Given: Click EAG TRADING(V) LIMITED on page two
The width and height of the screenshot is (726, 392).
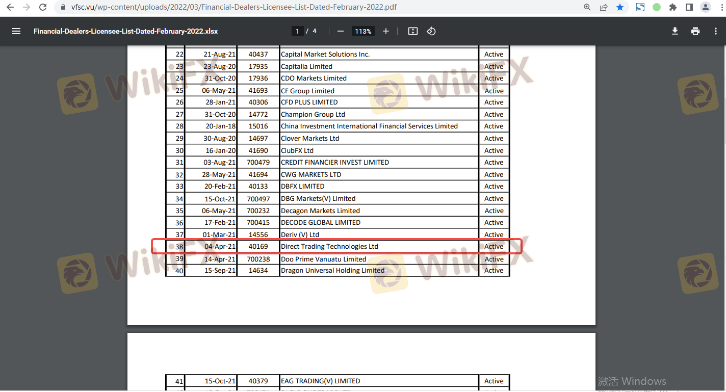Looking at the screenshot, I should tap(320, 381).
